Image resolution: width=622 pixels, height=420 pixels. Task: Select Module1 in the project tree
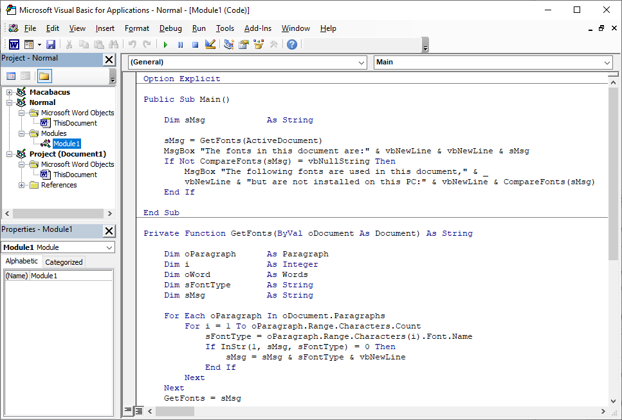[x=67, y=144]
